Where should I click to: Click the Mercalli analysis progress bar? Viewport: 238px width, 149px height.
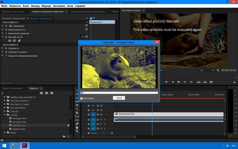pos(119,93)
